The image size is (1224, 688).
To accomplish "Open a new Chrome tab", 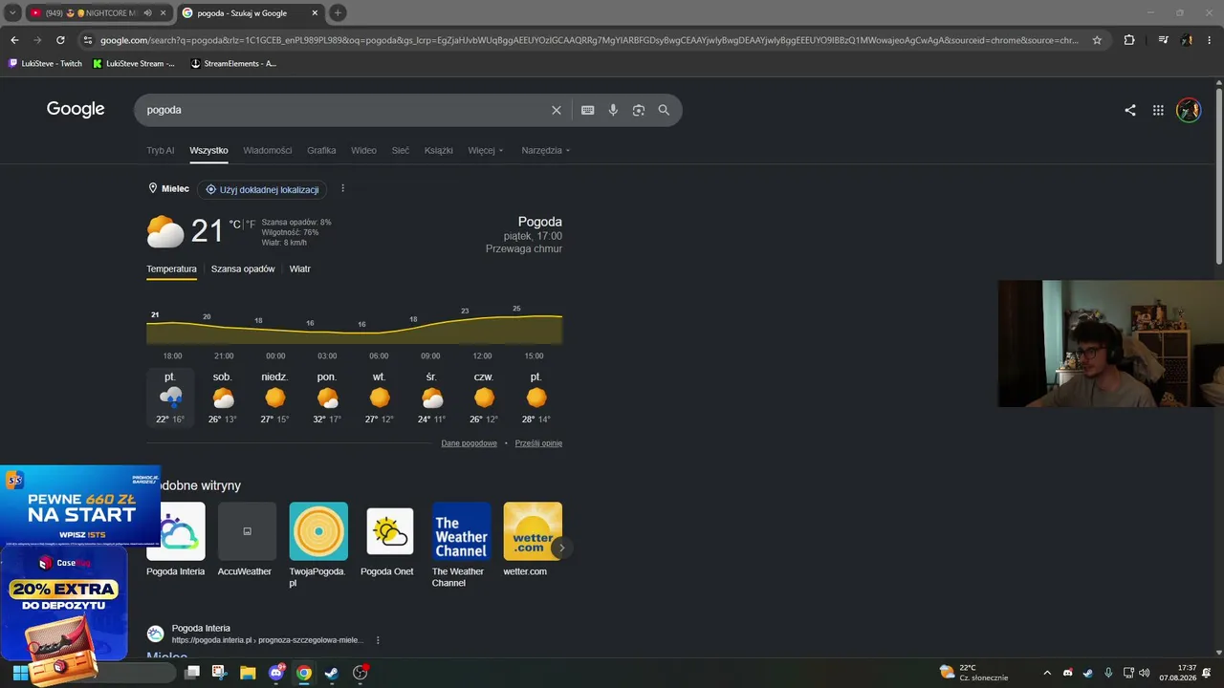I will [338, 12].
